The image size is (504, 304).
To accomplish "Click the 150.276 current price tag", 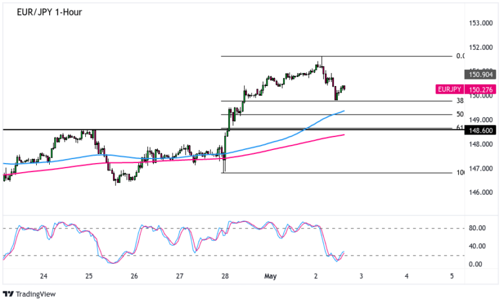I will click(479, 90).
